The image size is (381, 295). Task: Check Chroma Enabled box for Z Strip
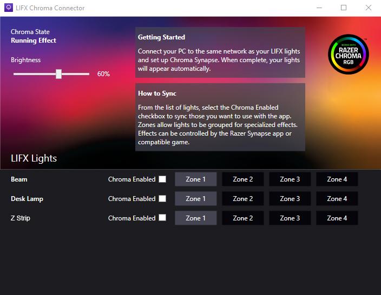click(x=162, y=218)
